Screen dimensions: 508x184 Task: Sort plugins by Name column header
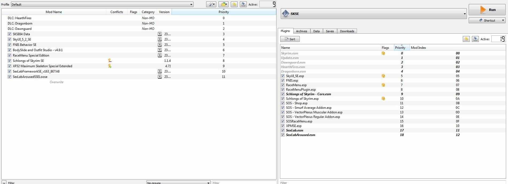(330, 47)
